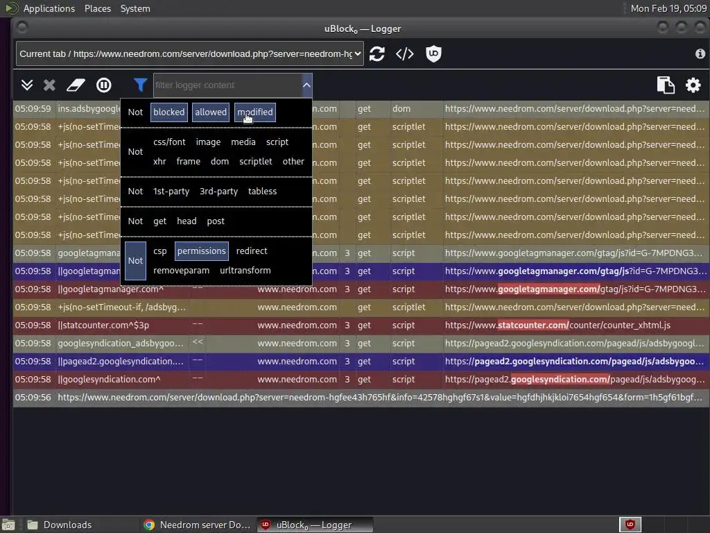Viewport: 710px width, 533px height.
Task: Open the Current tab selector dropdown
Action: 190,54
